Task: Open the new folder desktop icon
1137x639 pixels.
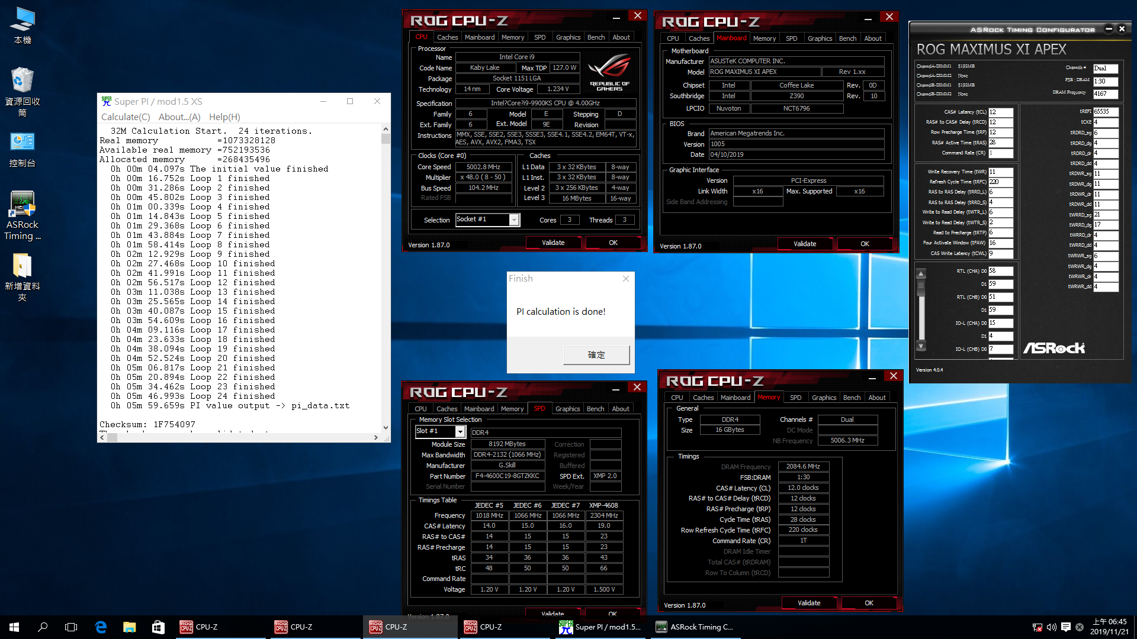Action: tap(23, 277)
